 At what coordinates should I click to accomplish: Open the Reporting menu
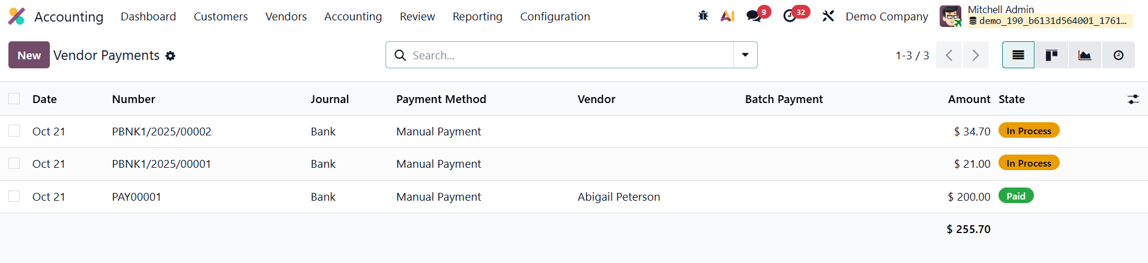coord(477,17)
